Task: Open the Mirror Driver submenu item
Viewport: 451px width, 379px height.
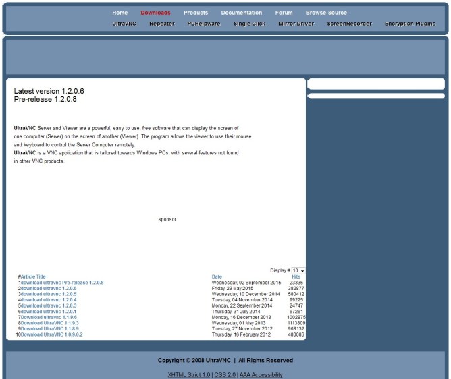Action: [296, 24]
